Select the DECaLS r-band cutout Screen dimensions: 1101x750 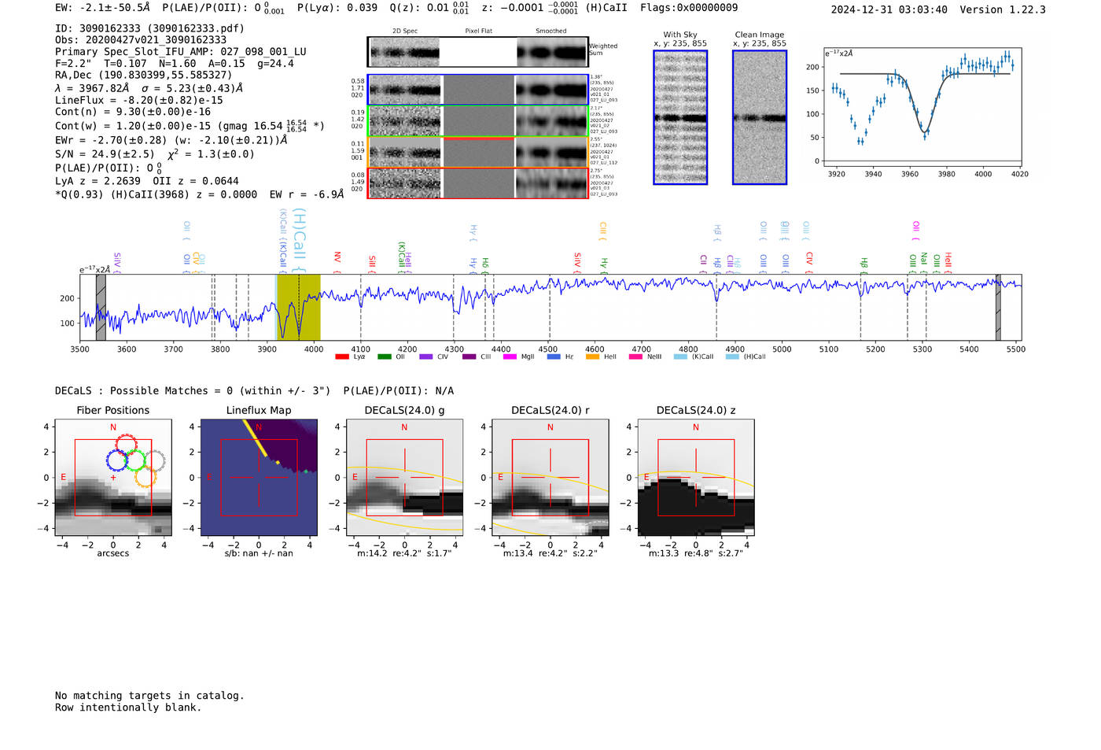(550, 478)
